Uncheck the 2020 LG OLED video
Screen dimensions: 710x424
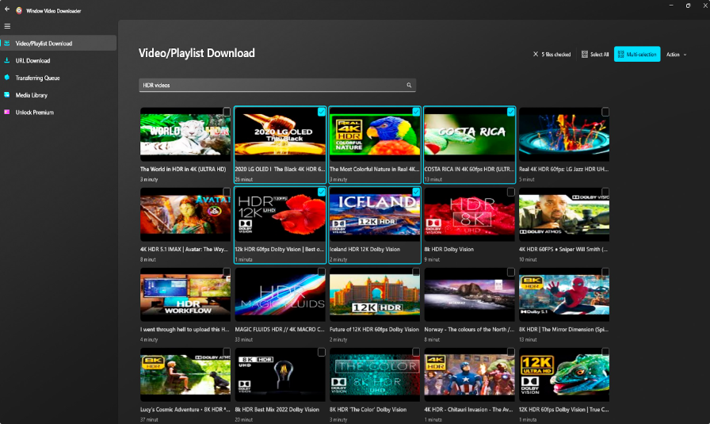point(321,112)
